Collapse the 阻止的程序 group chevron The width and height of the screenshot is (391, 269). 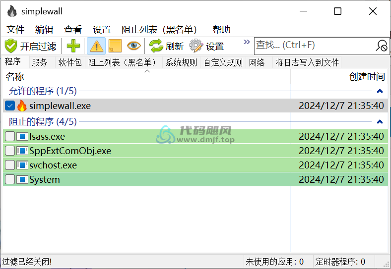380,122
